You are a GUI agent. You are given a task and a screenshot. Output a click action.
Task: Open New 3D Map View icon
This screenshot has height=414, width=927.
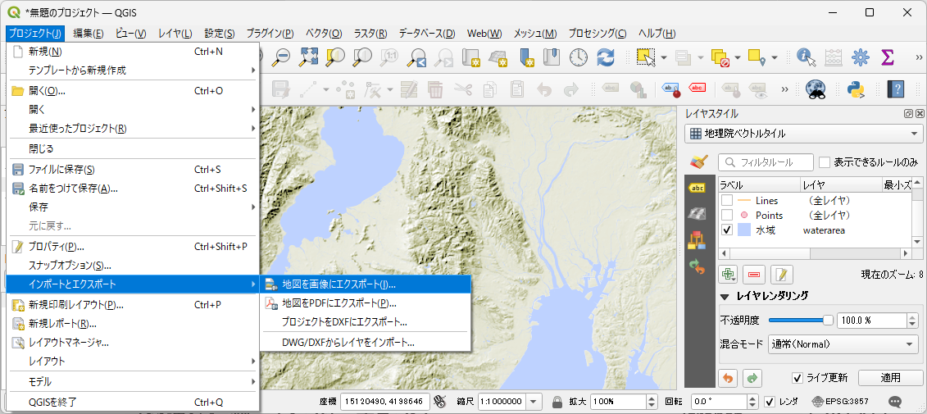click(498, 57)
